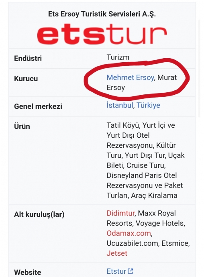Click the Murat Ersoy founder text

coord(142,83)
